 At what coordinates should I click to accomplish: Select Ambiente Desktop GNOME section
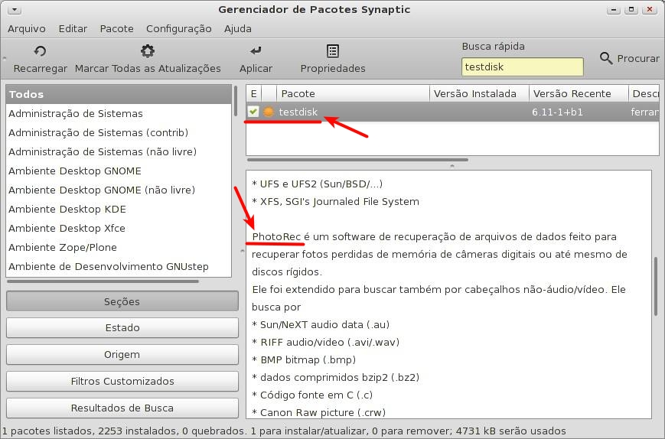(119, 171)
